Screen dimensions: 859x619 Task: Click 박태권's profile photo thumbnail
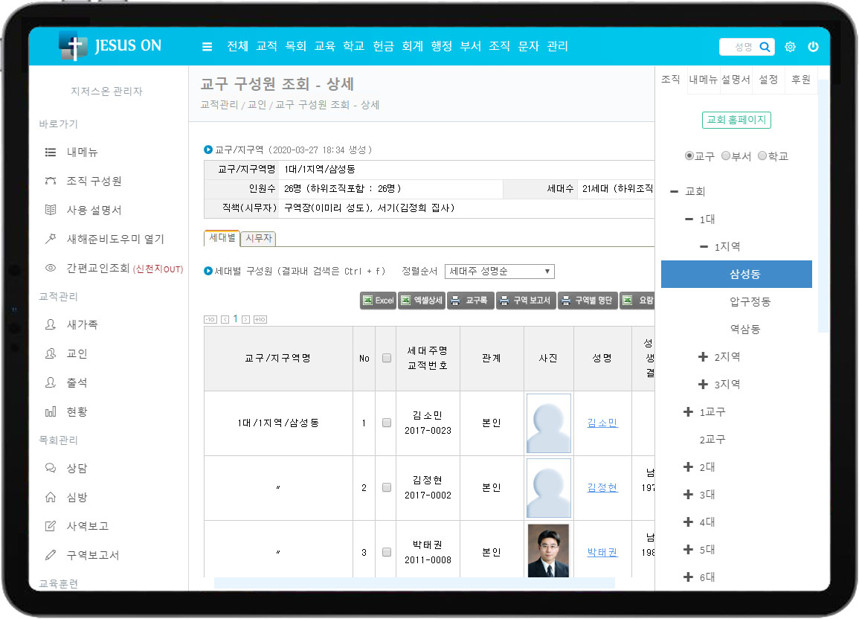click(548, 551)
